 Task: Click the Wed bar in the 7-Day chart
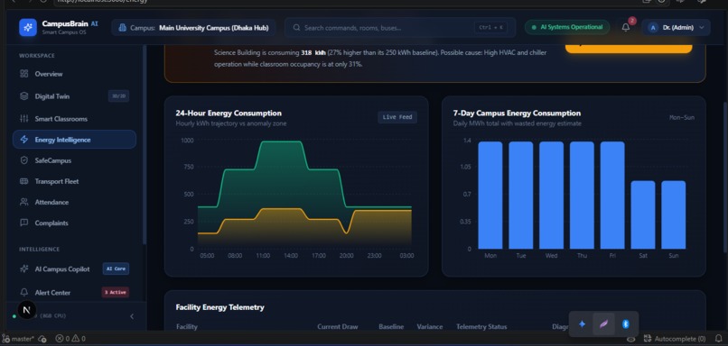(551, 195)
